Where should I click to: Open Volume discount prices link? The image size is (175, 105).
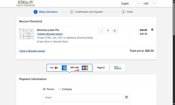(50, 34)
